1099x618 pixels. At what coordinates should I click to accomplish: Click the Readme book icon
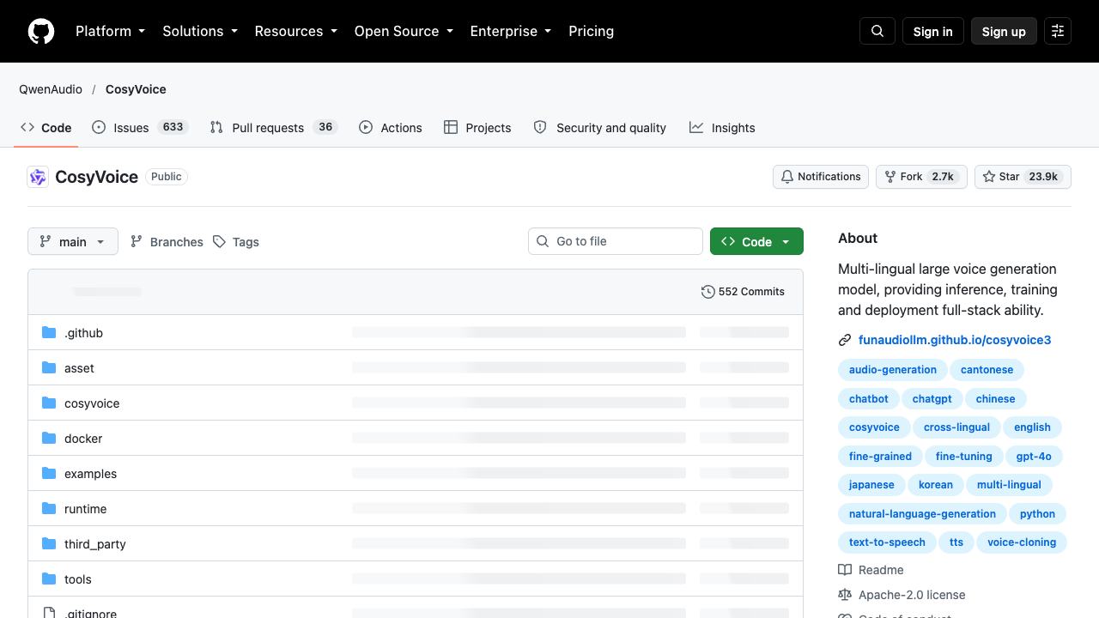coord(845,570)
